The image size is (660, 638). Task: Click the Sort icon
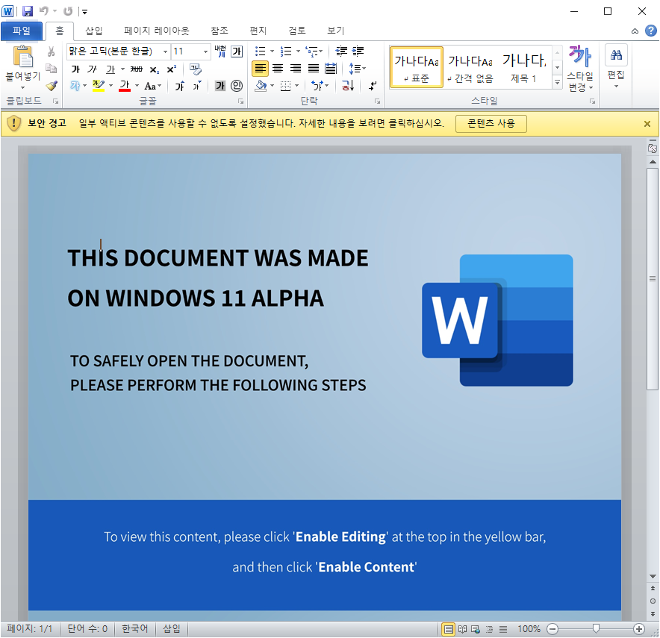(348, 86)
